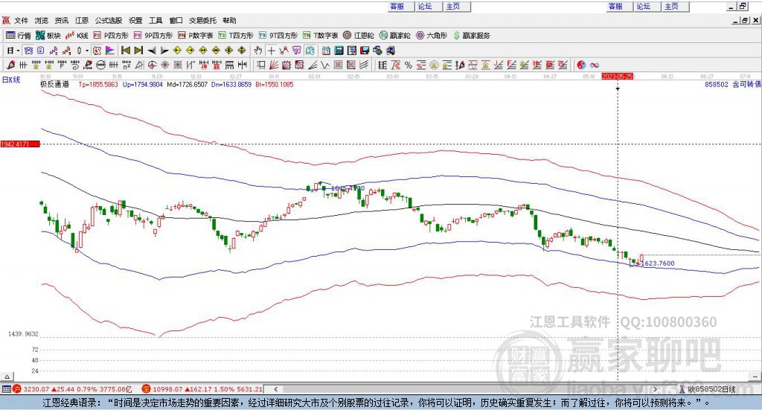The height and width of the screenshot is (410, 762).
Task: Click top-right 论坛 link
Action: point(643,6)
